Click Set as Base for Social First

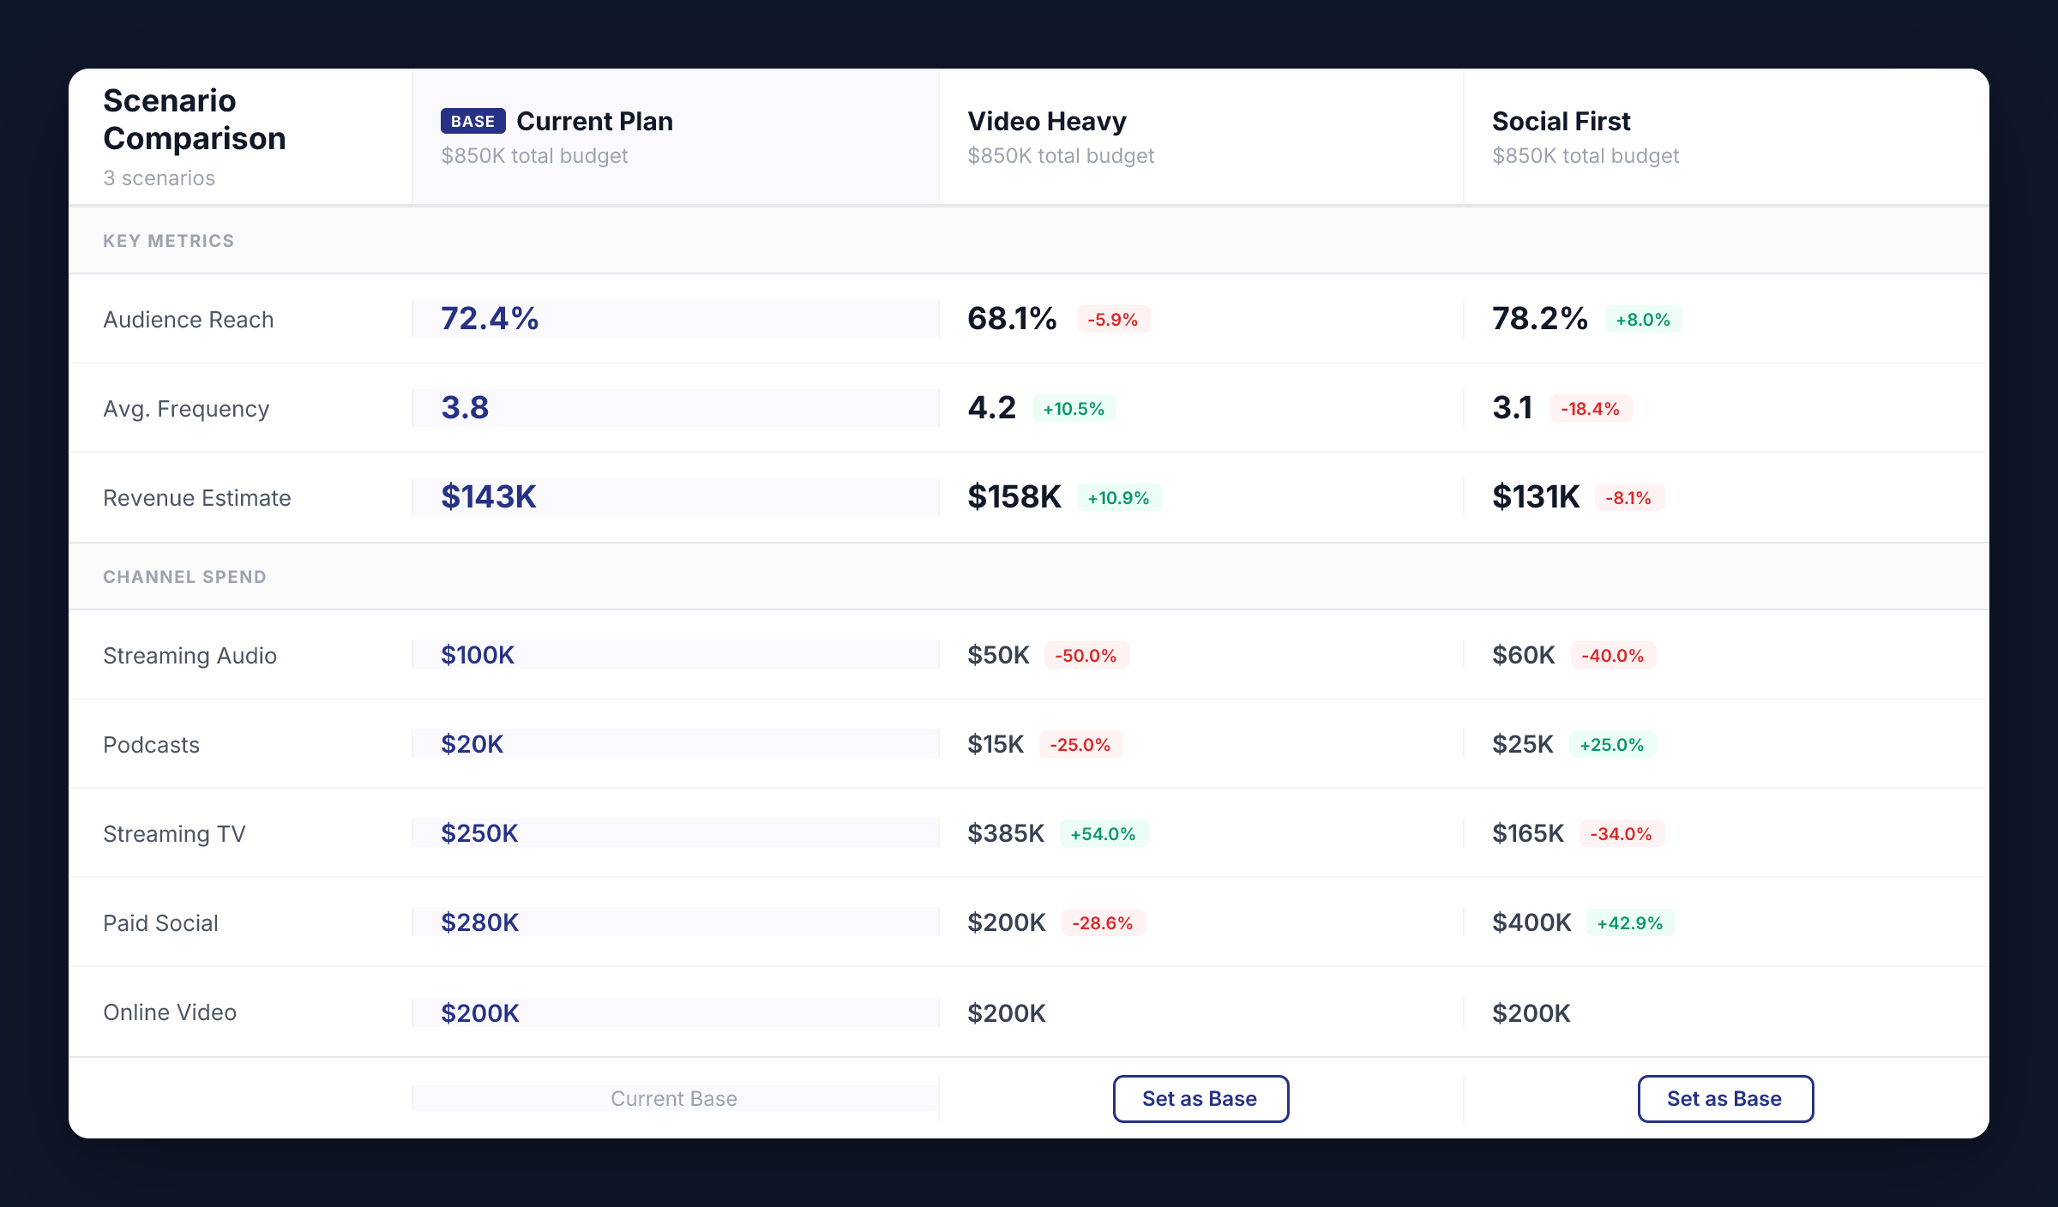(x=1725, y=1098)
